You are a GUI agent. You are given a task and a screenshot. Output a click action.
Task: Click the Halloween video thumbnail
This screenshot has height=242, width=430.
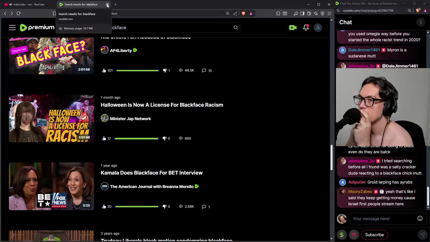pos(51,118)
